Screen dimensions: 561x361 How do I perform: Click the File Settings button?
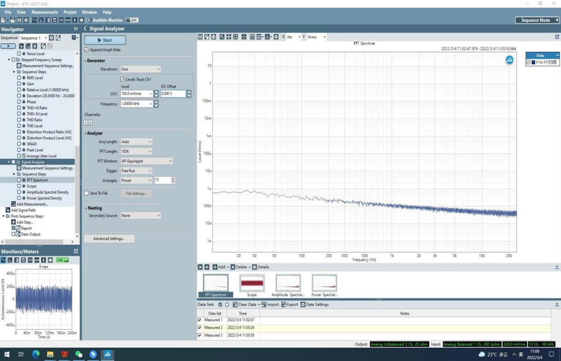136,194
